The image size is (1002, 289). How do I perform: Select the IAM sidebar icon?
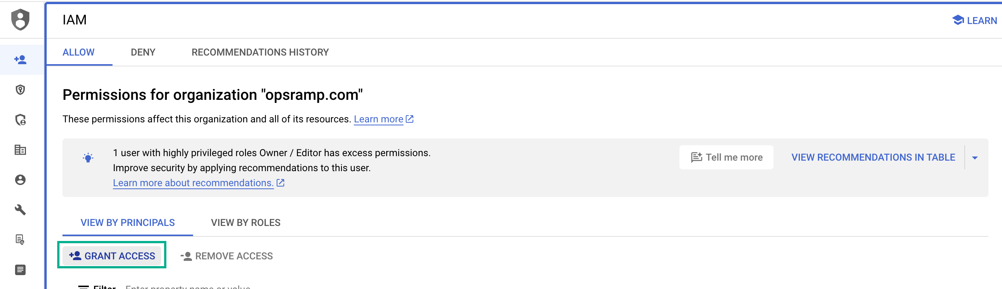pos(20,59)
